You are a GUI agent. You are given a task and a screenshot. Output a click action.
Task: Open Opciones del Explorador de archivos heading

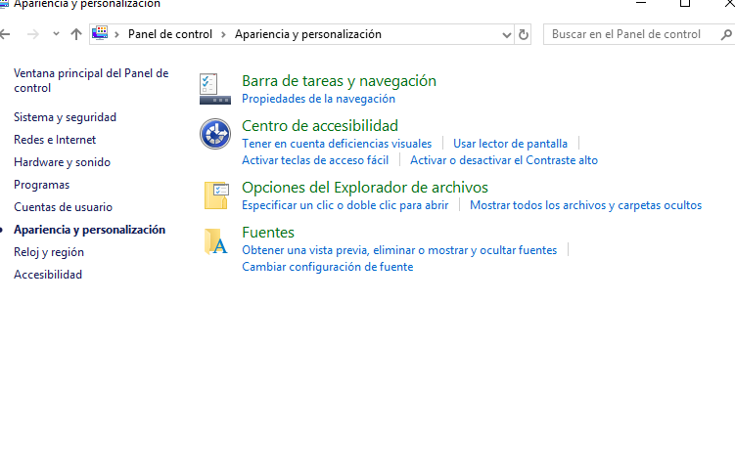(x=365, y=188)
